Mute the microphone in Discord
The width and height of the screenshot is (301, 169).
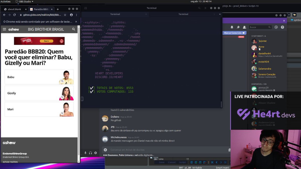(x=85, y=153)
